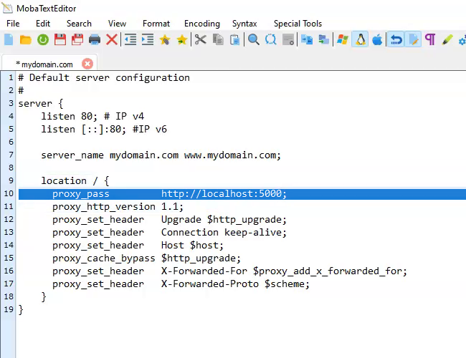Image resolution: width=466 pixels, height=358 pixels.
Task: Toggle the pilcrow show-all-characters icon
Action: [x=430, y=39]
